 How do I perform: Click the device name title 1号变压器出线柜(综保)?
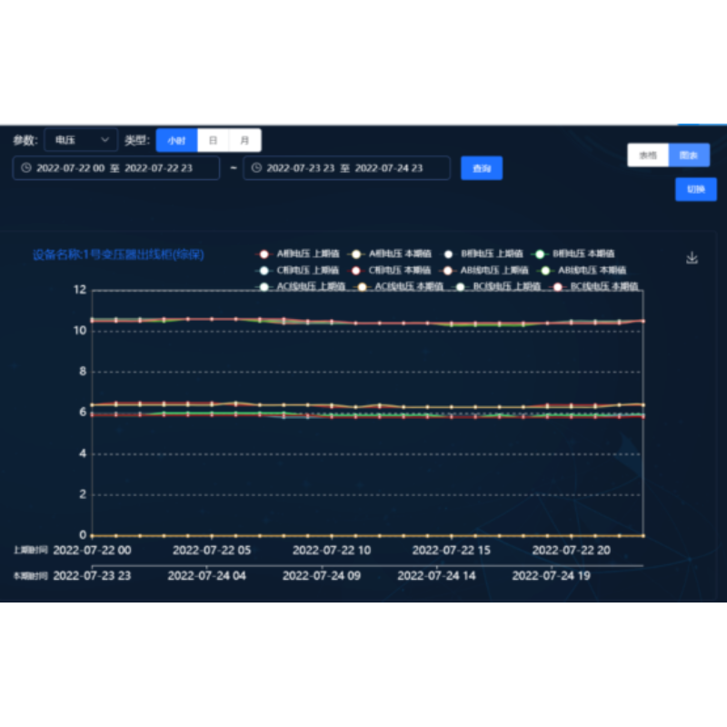click(x=118, y=254)
